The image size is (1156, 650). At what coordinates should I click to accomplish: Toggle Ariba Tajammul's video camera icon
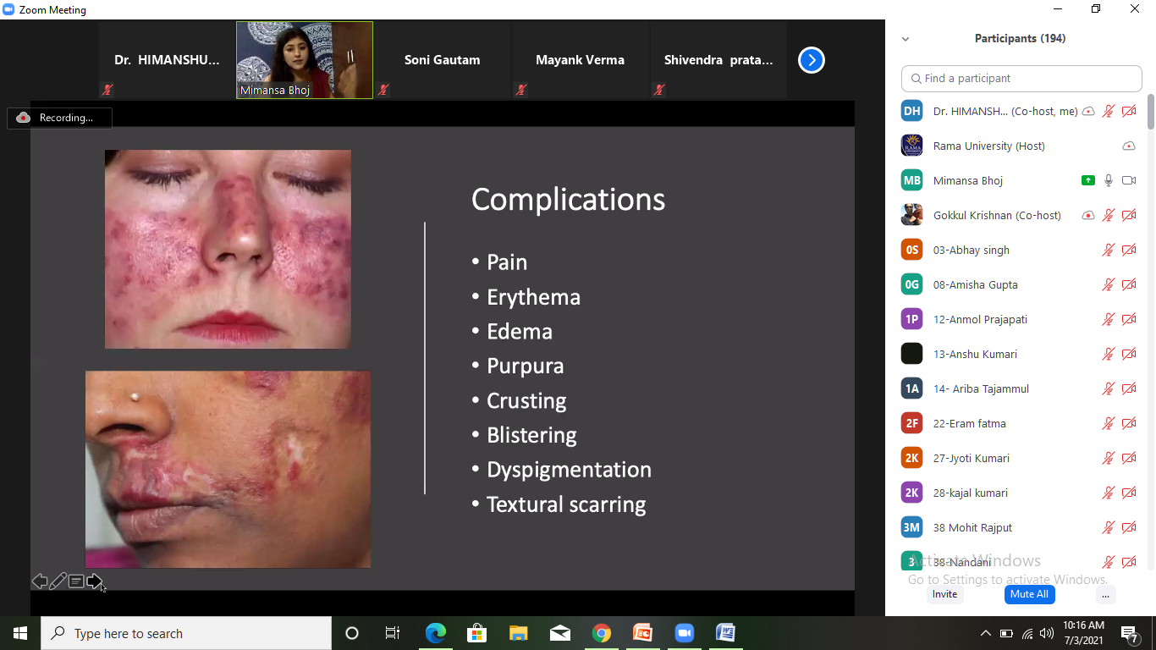[1129, 388]
